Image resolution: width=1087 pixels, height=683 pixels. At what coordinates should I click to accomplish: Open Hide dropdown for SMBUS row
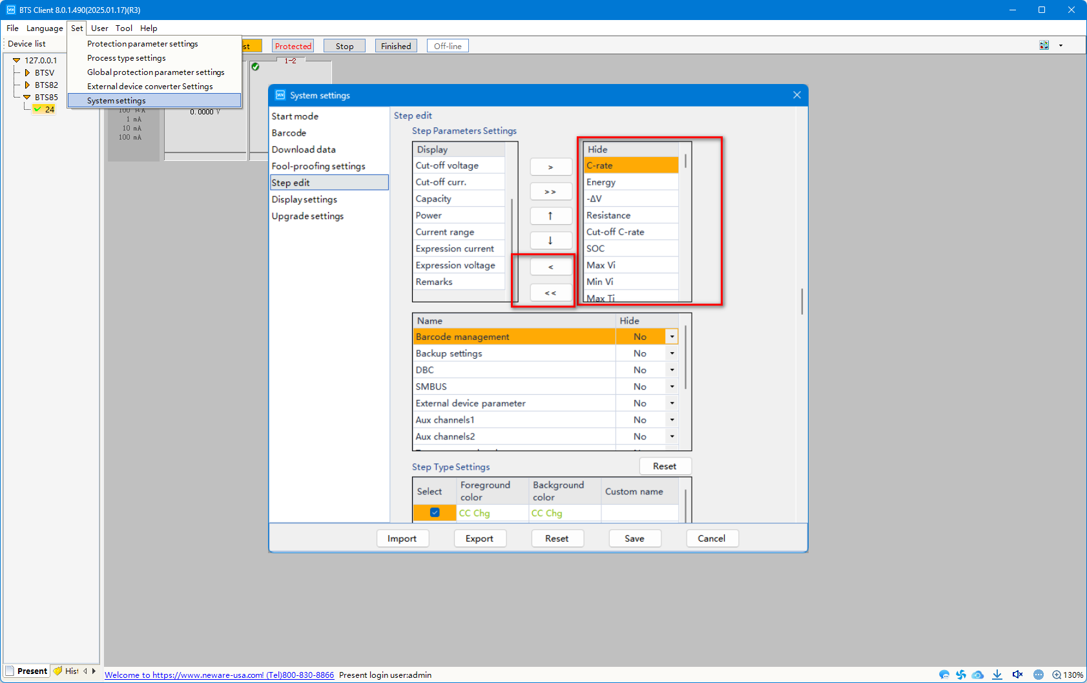point(672,386)
